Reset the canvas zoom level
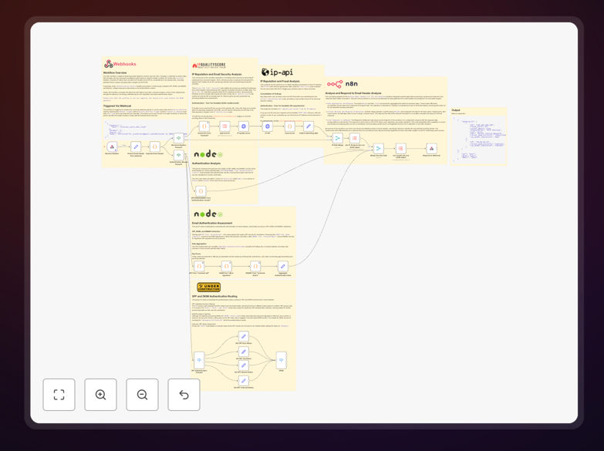Image resolution: width=604 pixels, height=451 pixels. coord(184,395)
